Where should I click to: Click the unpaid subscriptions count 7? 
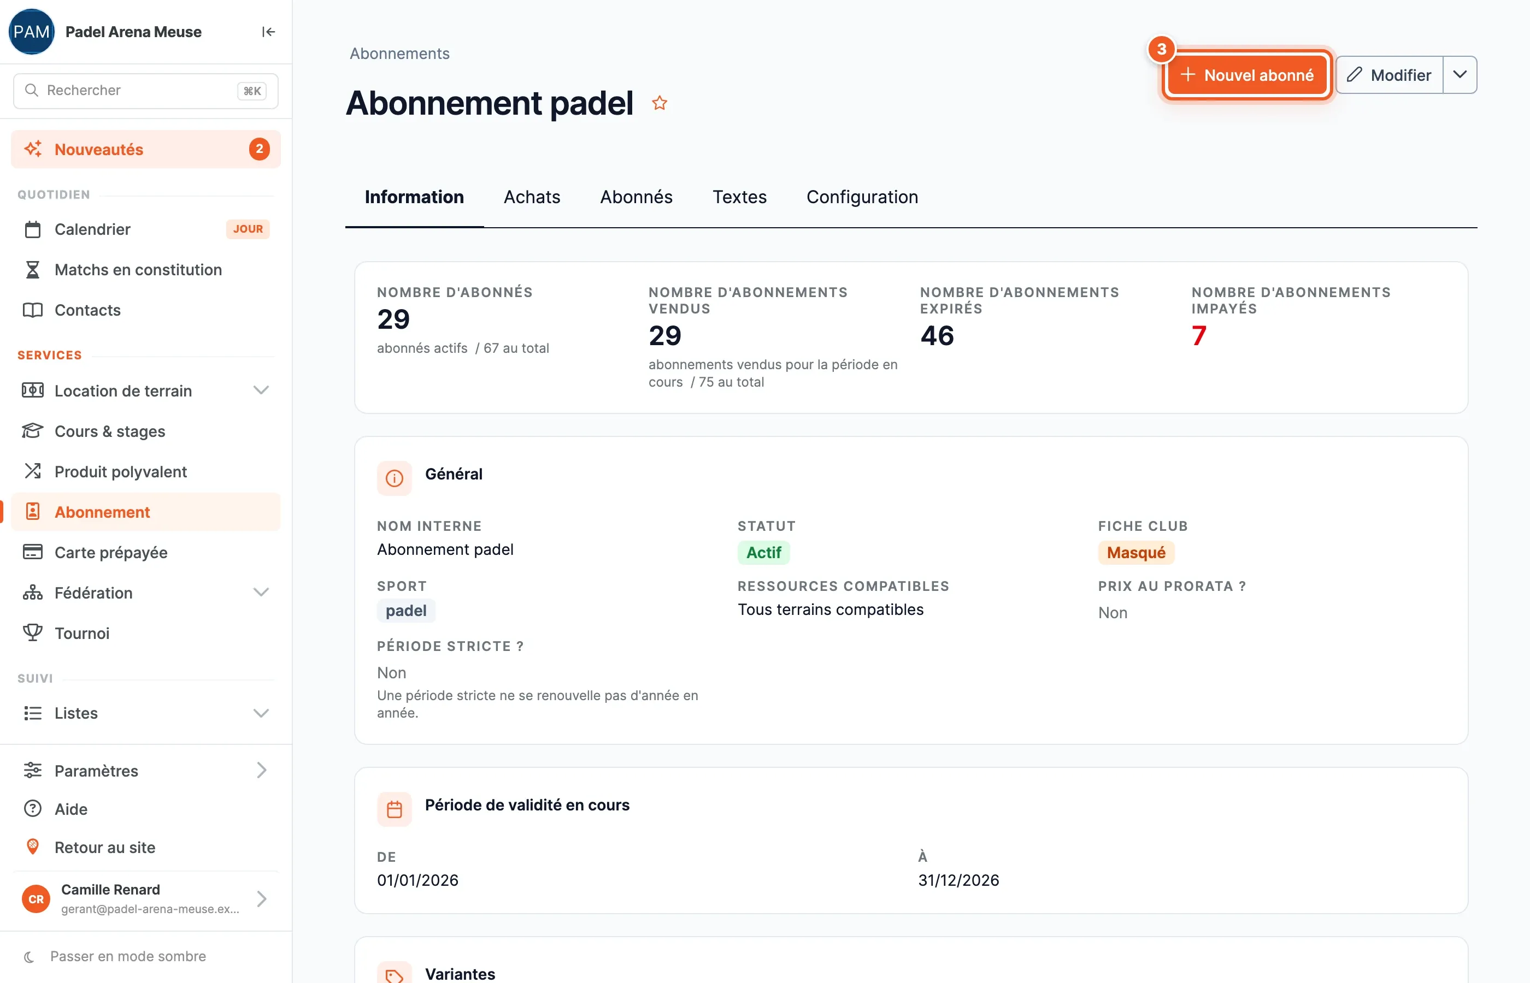pos(1198,336)
